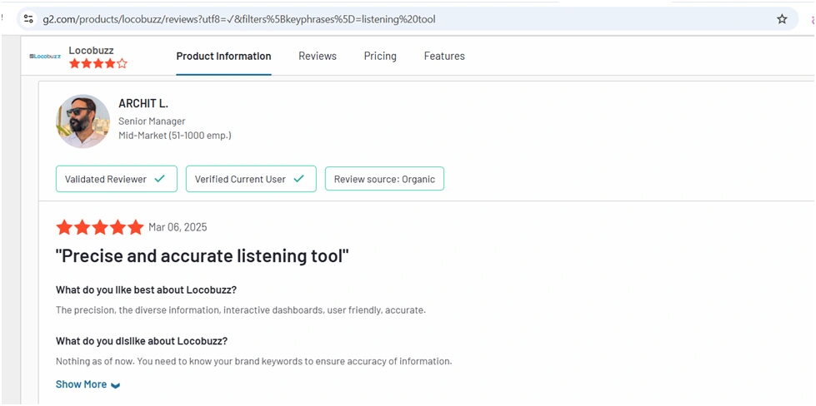Expand the review with Show More
The image size is (816, 406).
(88, 384)
